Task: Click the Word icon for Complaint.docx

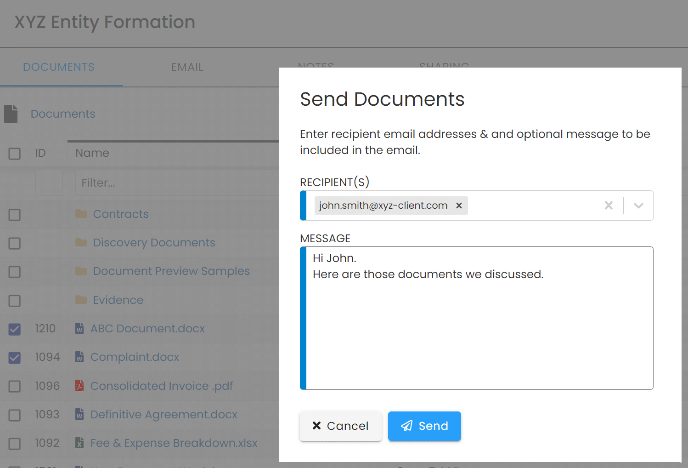Action: 79,357
